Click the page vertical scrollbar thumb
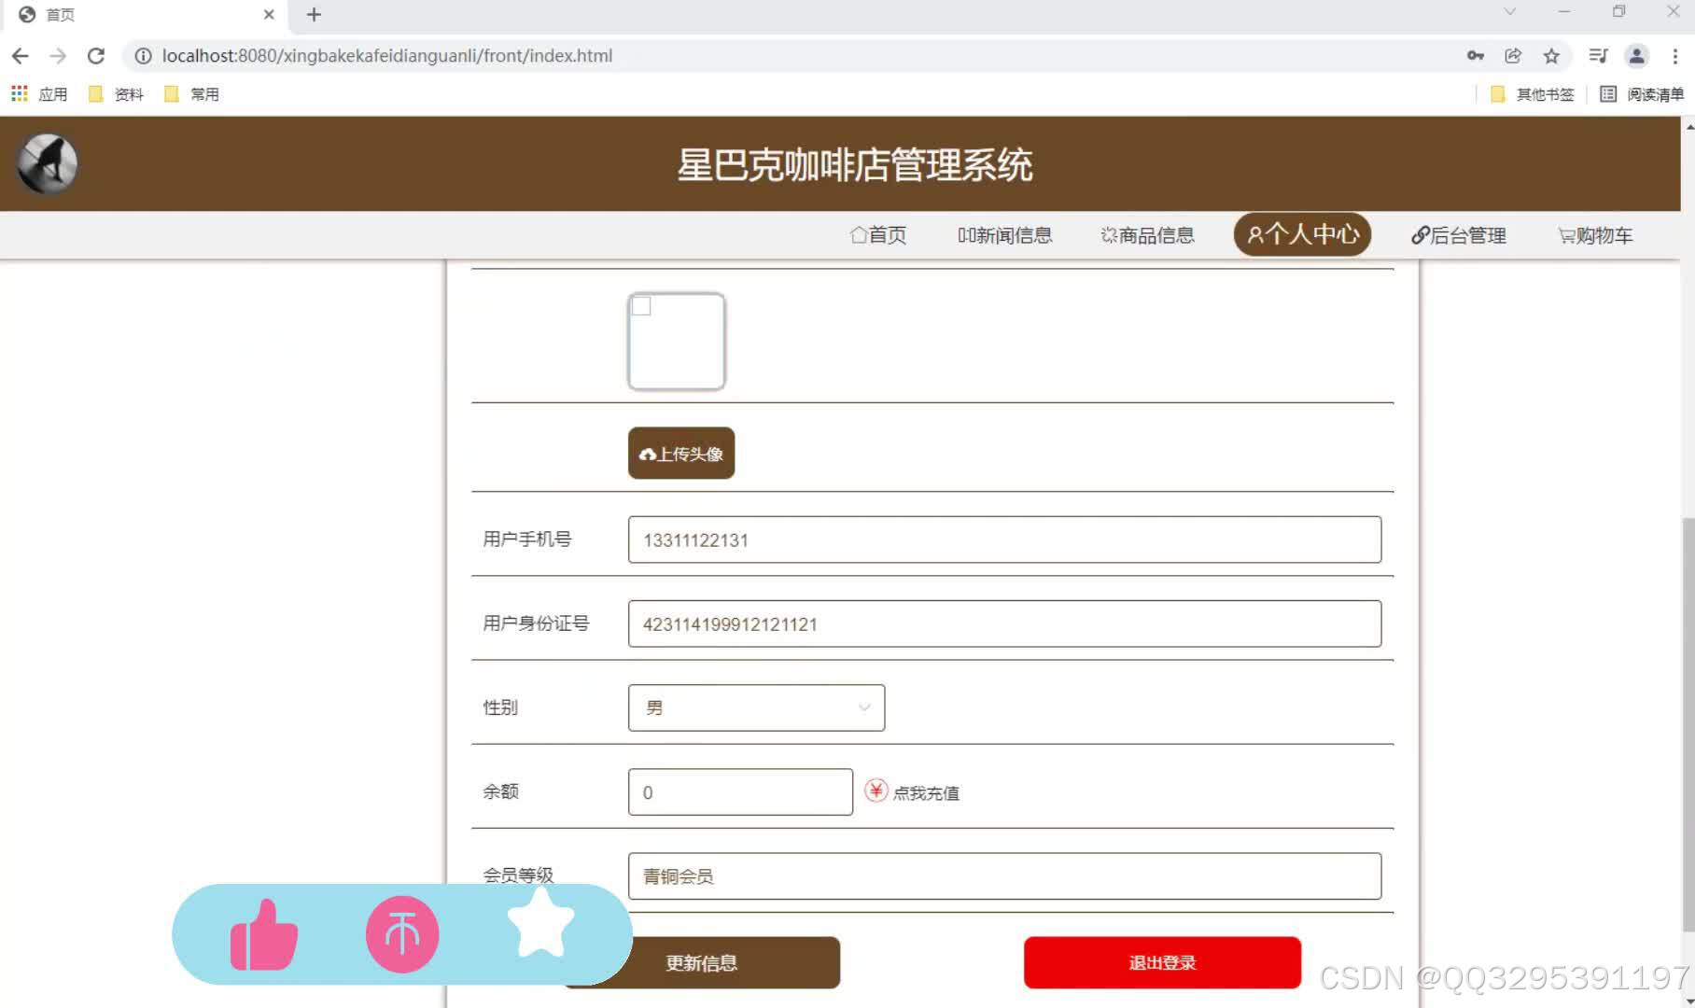Screen dimensions: 1695x1008 tap(1688, 723)
